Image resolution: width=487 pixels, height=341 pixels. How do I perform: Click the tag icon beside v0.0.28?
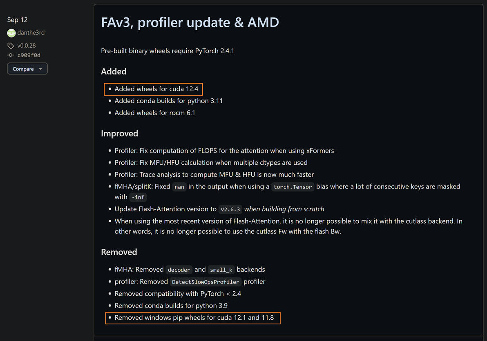point(11,46)
